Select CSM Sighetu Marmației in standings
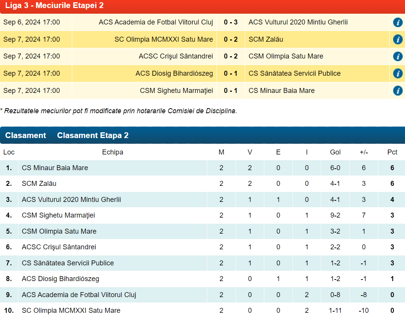Viewport: 405px width, 317px height. click(58, 215)
